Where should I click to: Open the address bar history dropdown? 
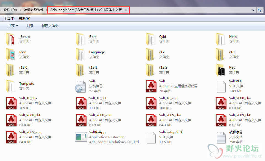(x=253, y=10)
